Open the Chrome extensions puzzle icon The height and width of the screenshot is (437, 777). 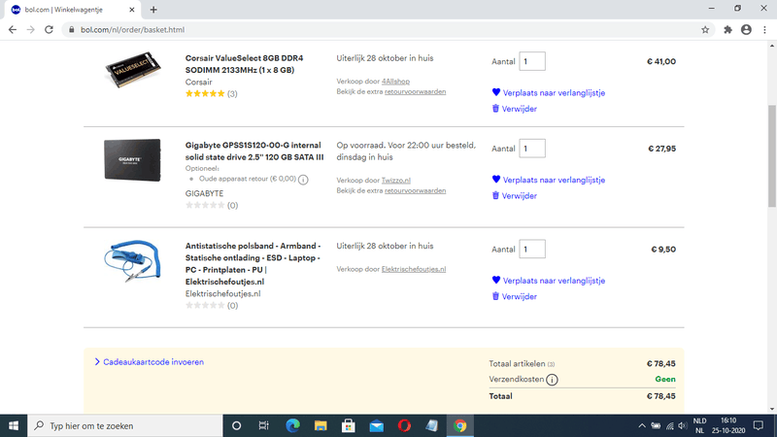coord(727,30)
